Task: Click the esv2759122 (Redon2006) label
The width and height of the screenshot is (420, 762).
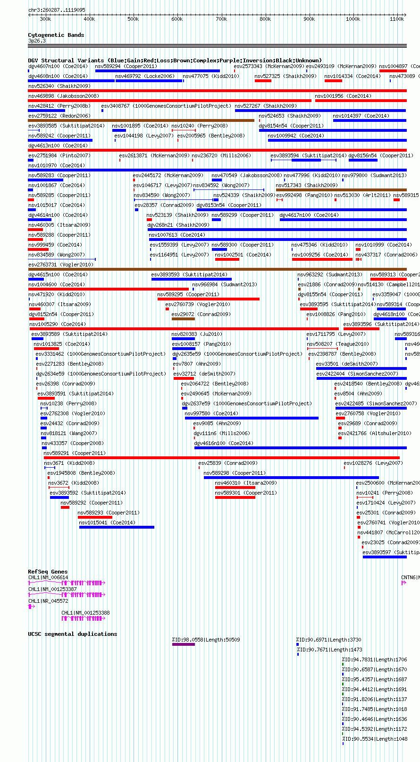Action: (x=59, y=116)
